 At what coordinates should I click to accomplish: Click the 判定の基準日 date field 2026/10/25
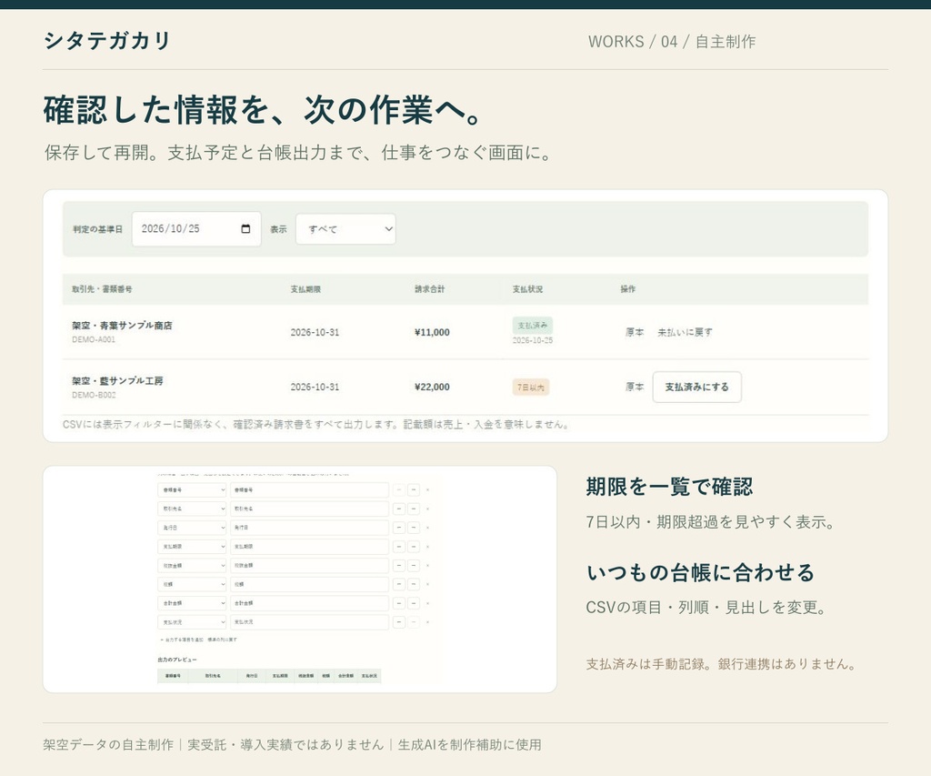(x=196, y=228)
